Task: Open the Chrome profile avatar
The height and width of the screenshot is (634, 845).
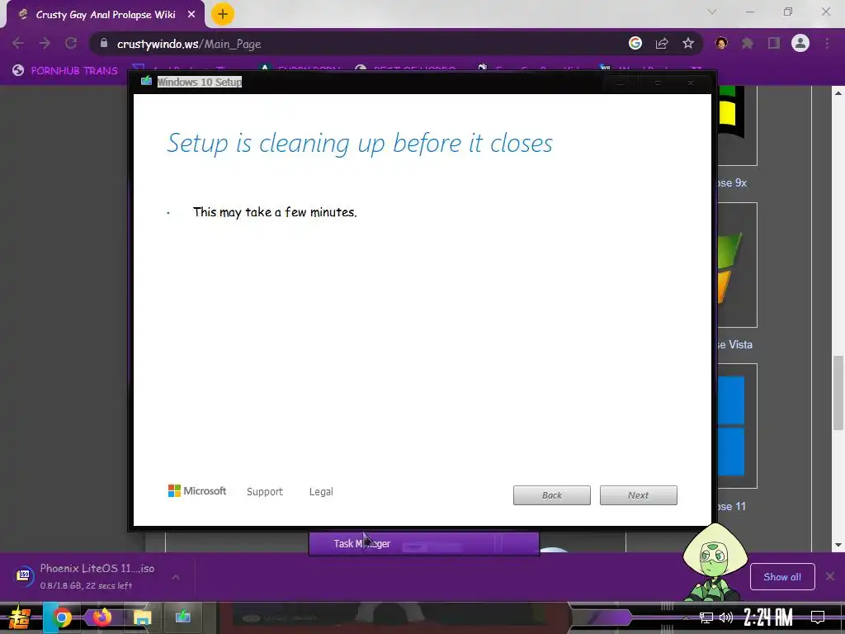Action: pyautogui.click(x=800, y=43)
